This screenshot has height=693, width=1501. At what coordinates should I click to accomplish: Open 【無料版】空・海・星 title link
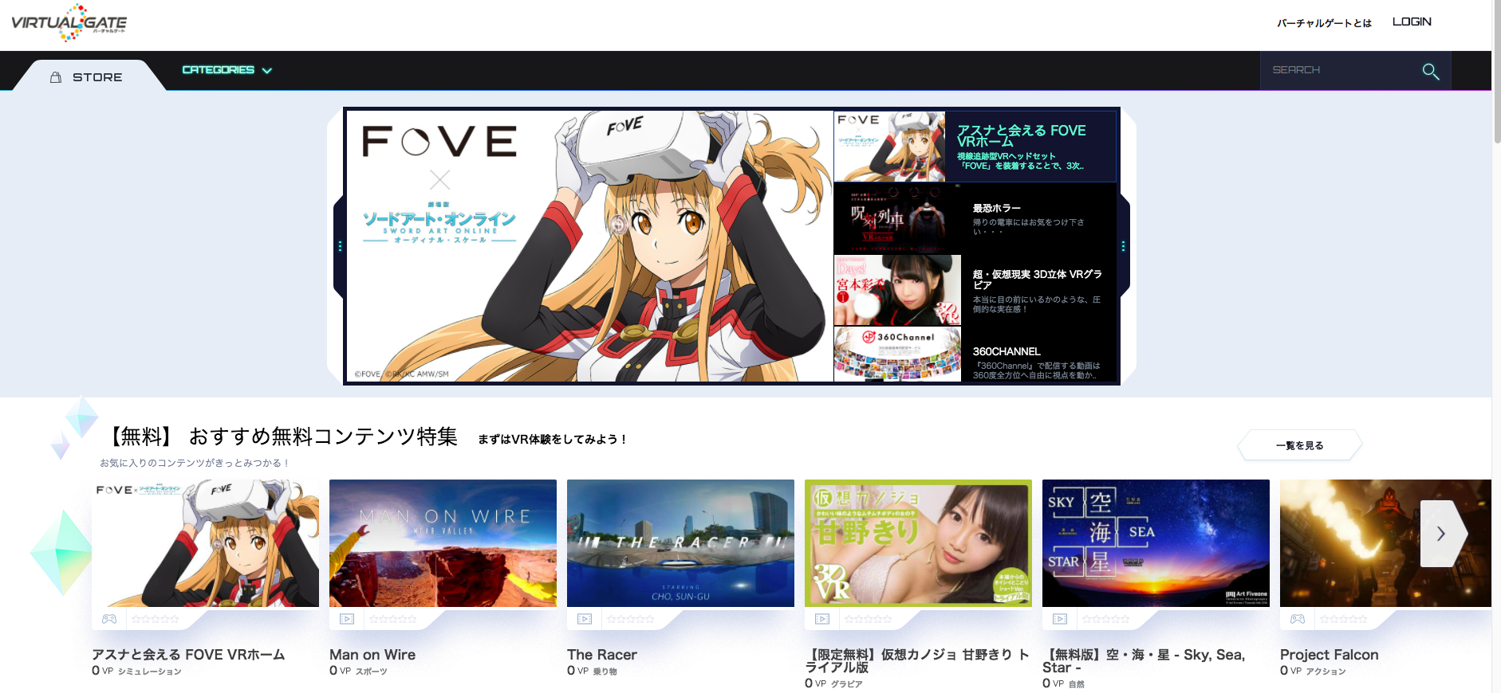coord(1144,661)
